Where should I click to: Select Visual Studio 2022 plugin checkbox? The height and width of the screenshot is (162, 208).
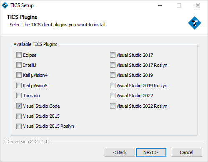click(113, 96)
